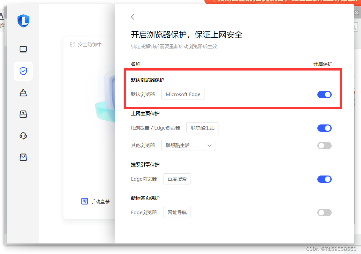Click the 手动查杀 link

[x=100, y=201]
